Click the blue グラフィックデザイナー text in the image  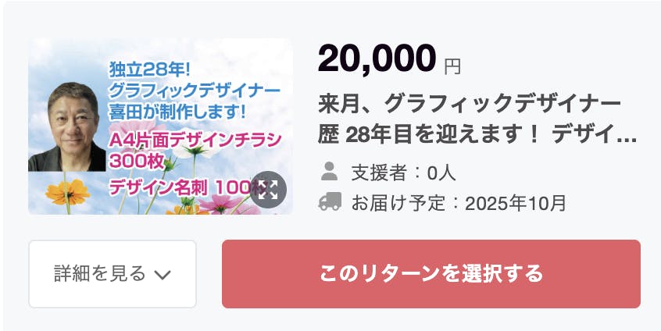point(194,90)
